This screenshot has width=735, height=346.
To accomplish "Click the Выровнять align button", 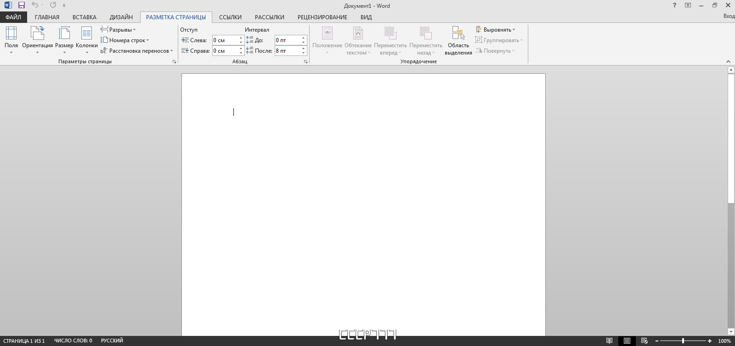I will [x=496, y=30].
